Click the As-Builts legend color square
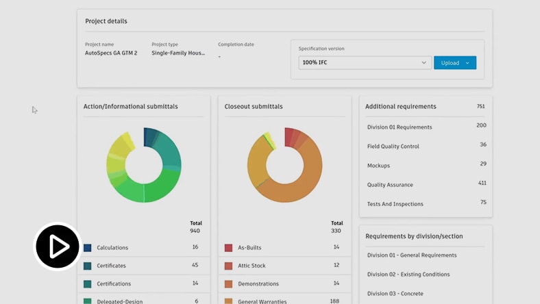The height and width of the screenshot is (304, 540). coord(229,248)
